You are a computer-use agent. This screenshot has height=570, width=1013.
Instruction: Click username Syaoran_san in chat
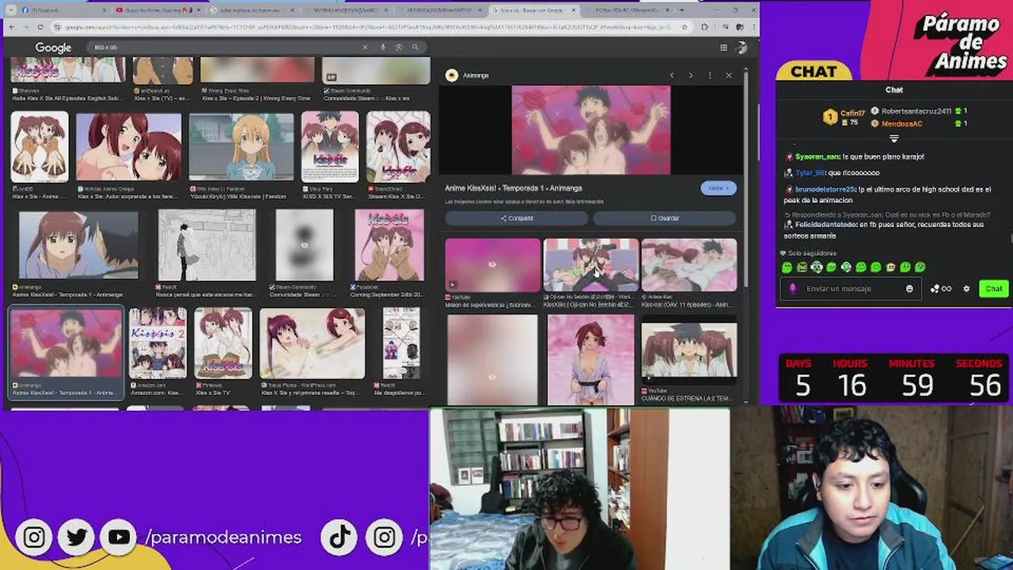coord(818,157)
